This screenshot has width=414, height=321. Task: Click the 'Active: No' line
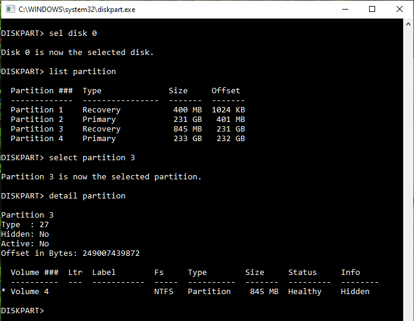pyautogui.click(x=25, y=243)
